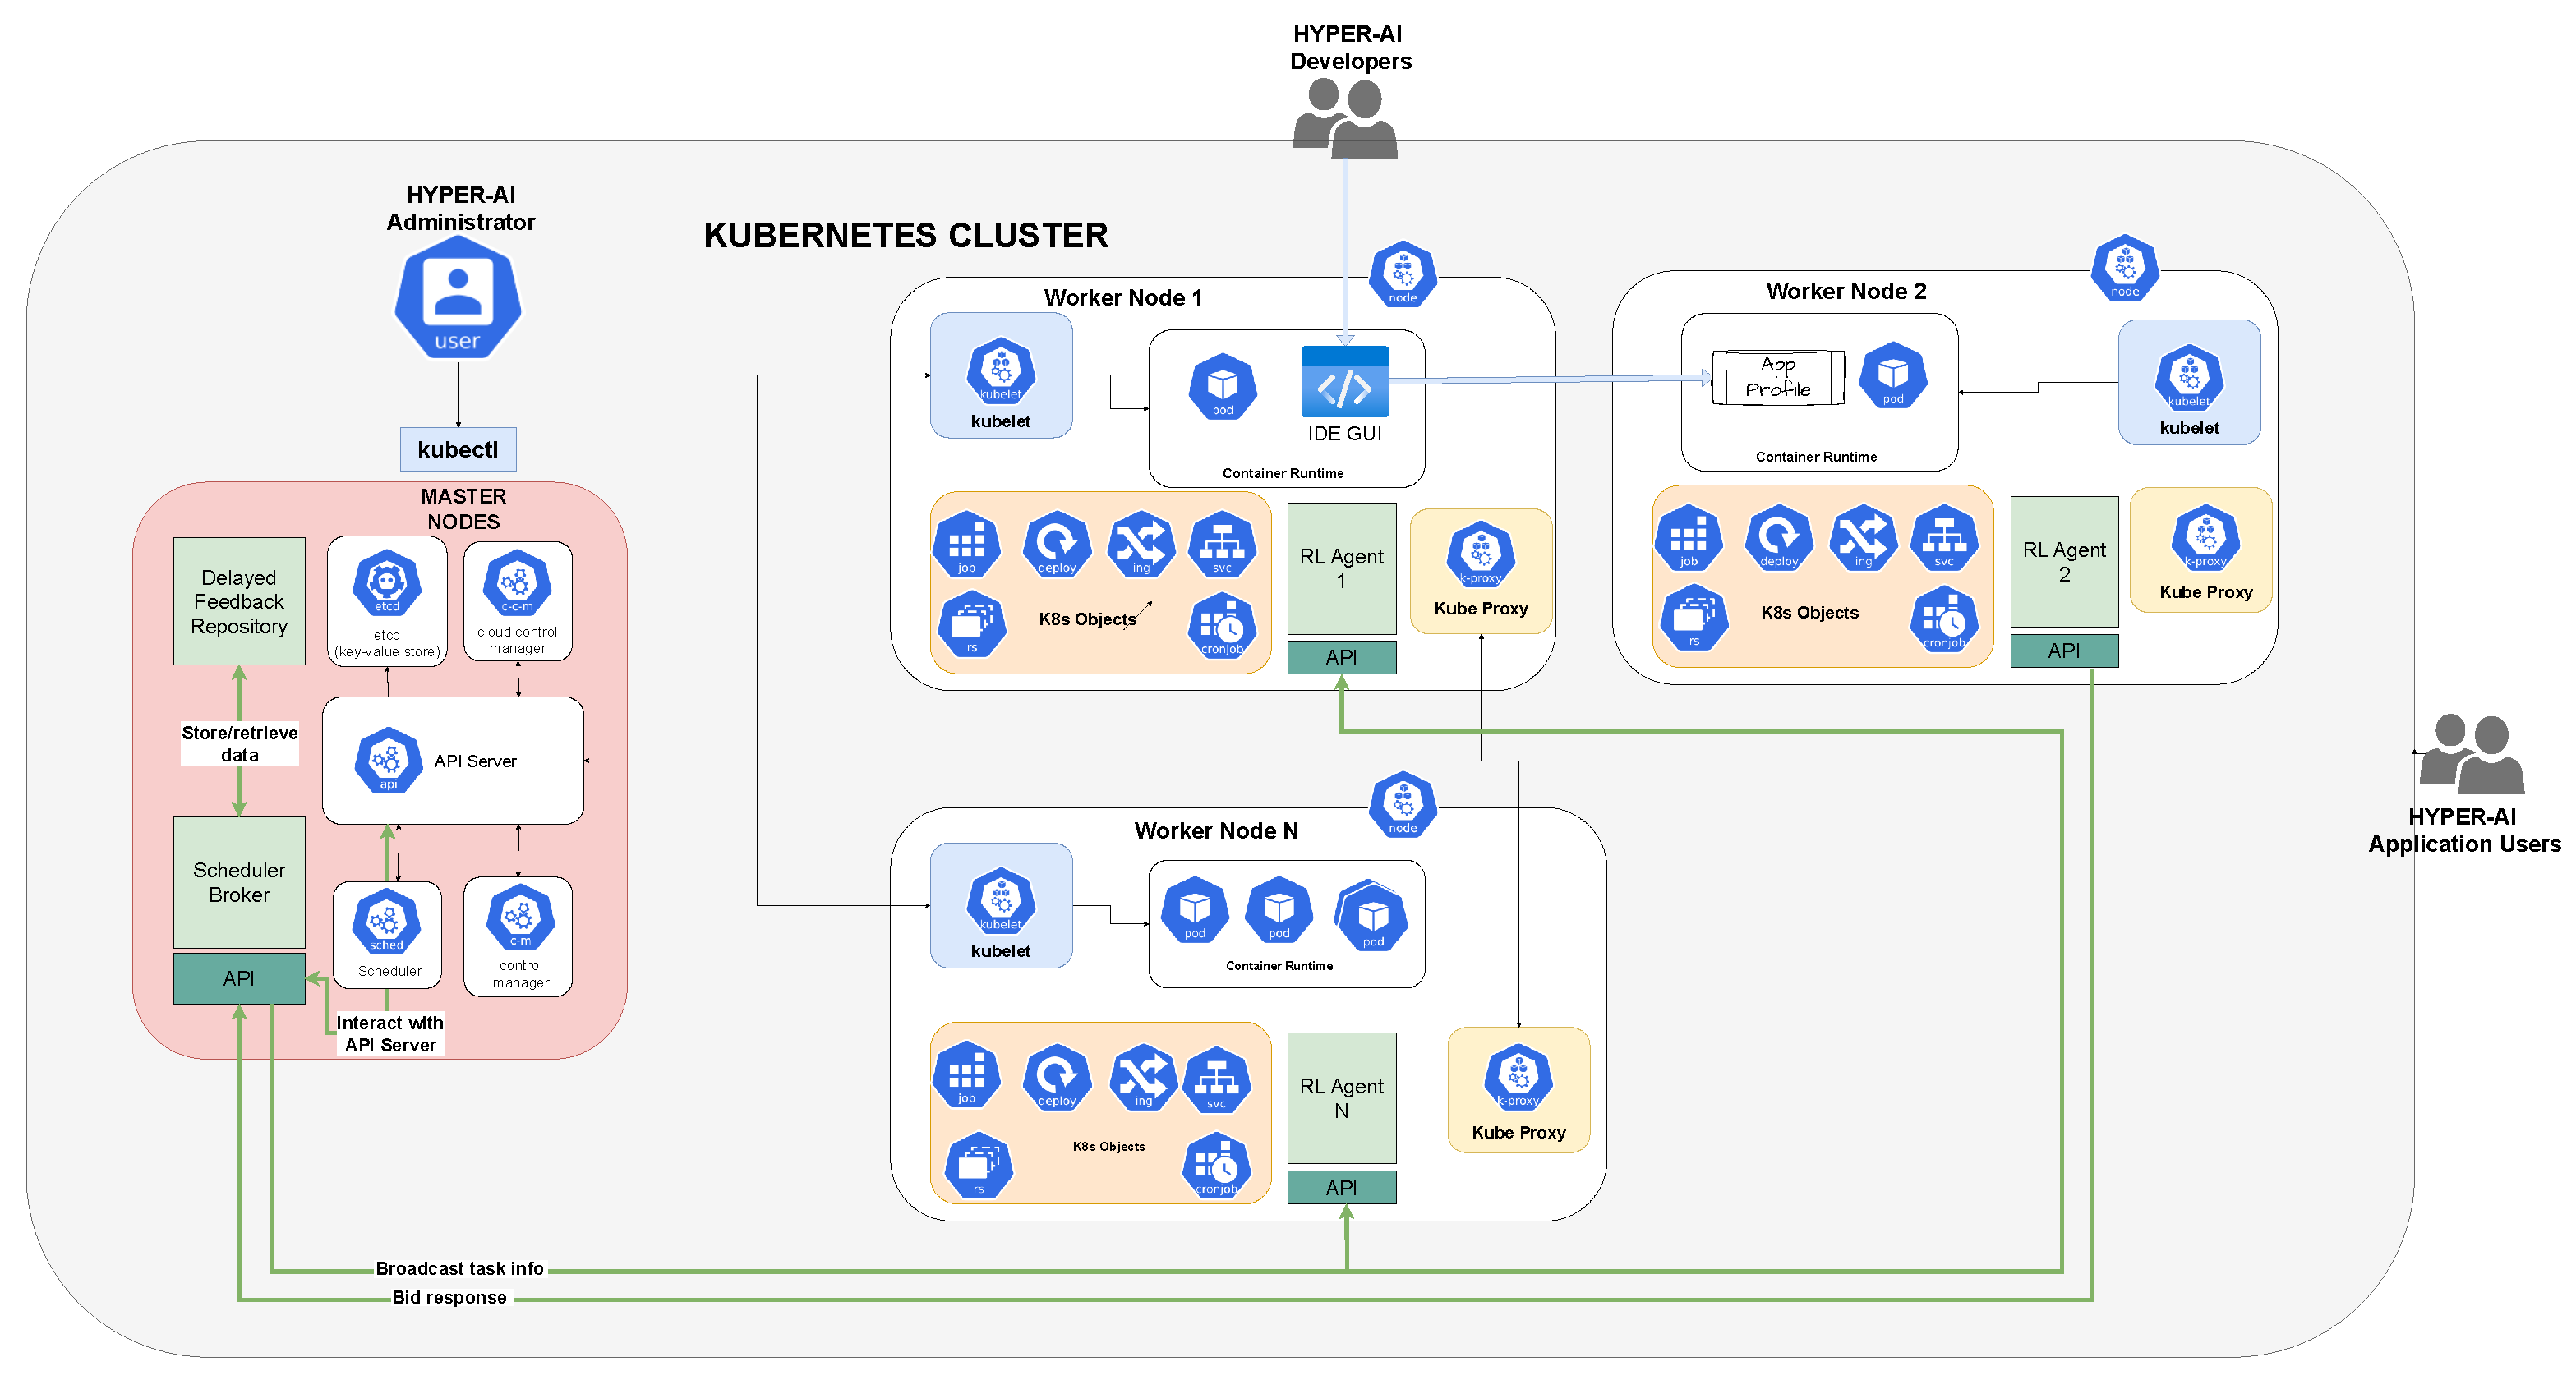Click the pod icon in Worker Node 2
Screen dimensions: 2576x1380
(x=1893, y=375)
